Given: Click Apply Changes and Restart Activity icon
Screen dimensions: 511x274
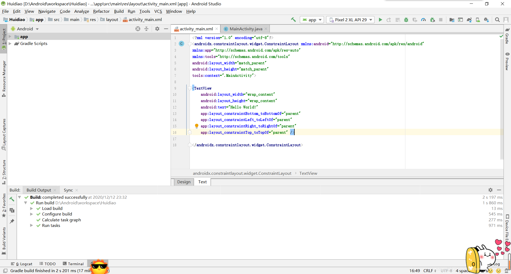Looking at the screenshot, I should click(389, 20).
